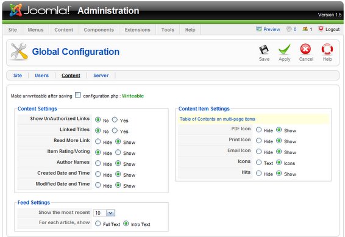Switch to the Users configuration tab
The height and width of the screenshot is (237, 345).
(x=41, y=76)
